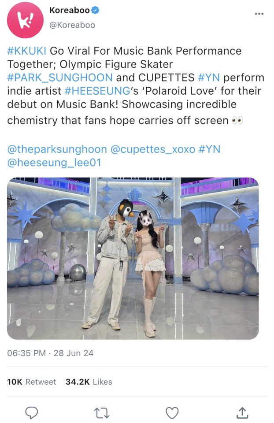Visit the @cupettes_xoxo mention
The height and width of the screenshot is (423, 274).
click(153, 149)
